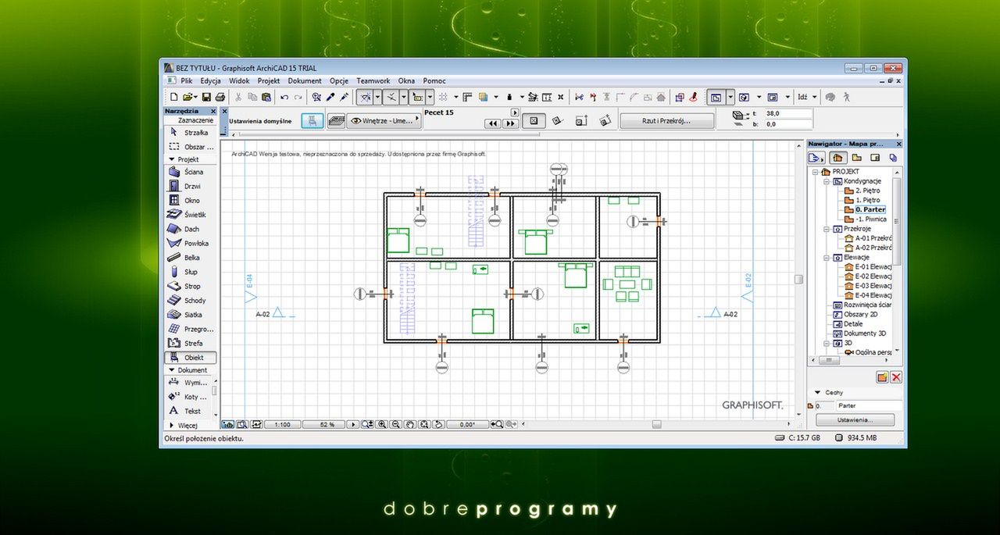Open the Edycja menu
Image resolution: width=1000 pixels, height=535 pixels.
(210, 80)
